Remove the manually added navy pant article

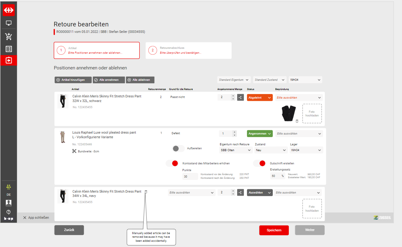(x=146, y=192)
